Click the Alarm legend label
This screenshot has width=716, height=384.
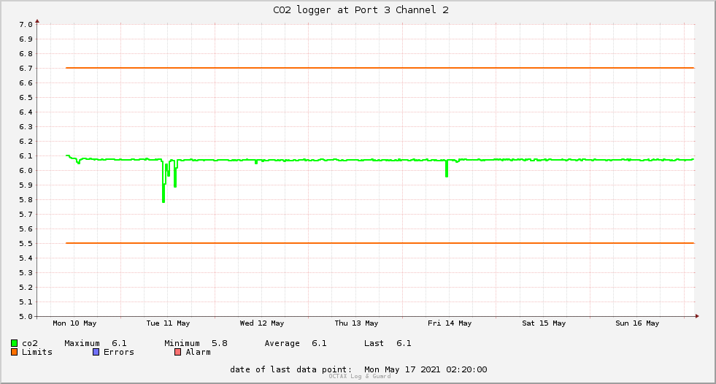[199, 352]
